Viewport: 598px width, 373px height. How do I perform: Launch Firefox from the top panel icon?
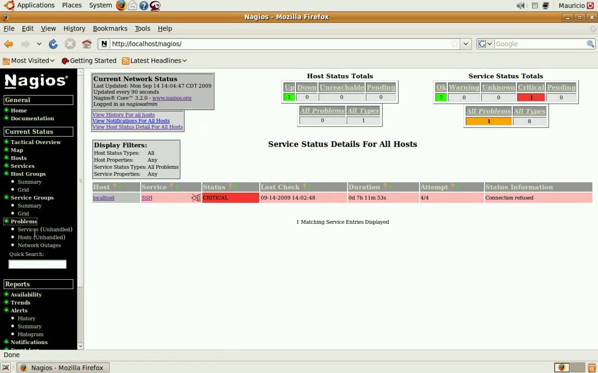pos(121,5)
